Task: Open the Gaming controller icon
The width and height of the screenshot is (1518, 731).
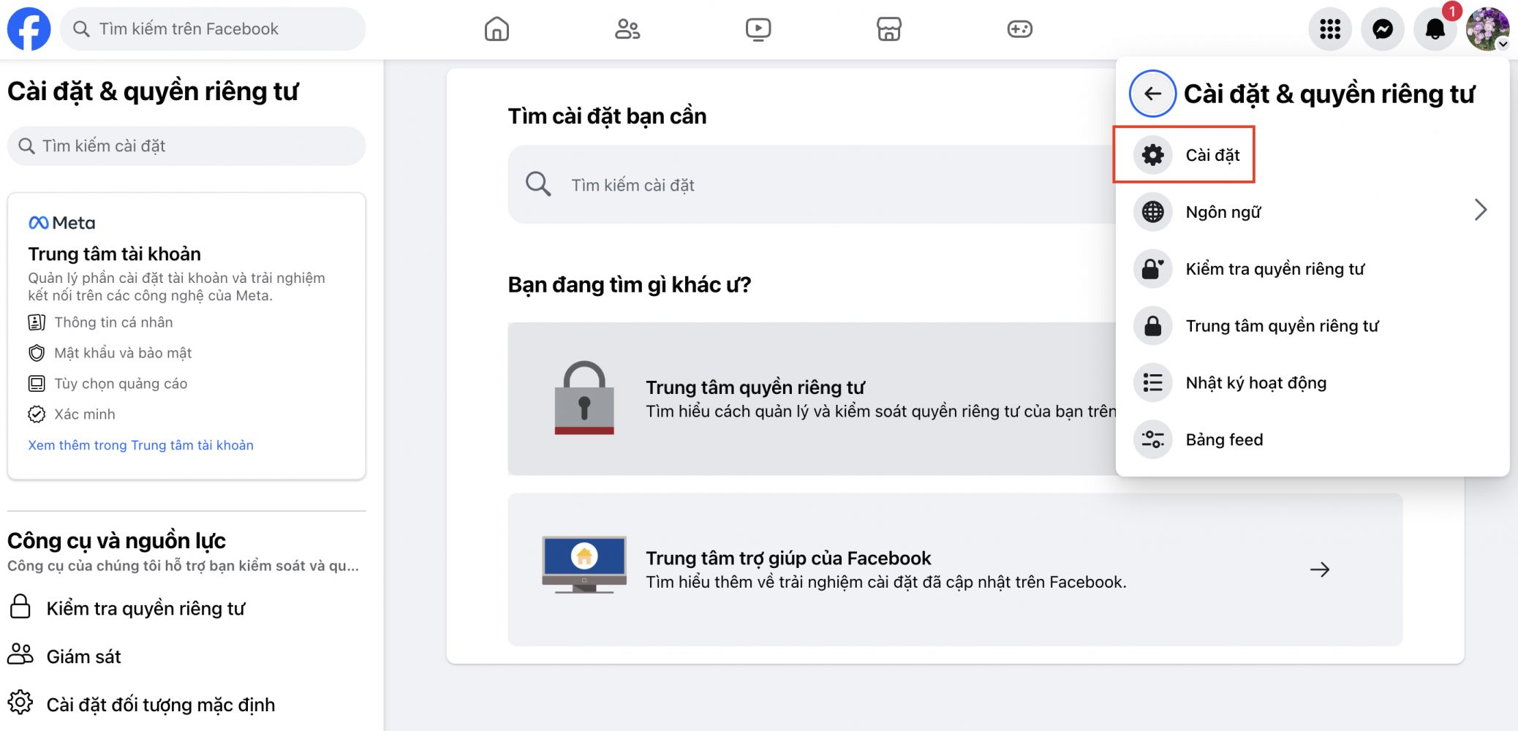Action: click(x=1019, y=29)
